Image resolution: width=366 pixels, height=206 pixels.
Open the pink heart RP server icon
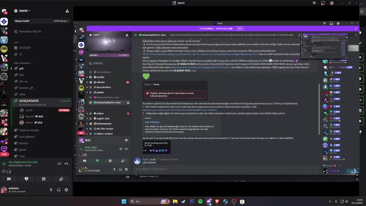click(4, 149)
